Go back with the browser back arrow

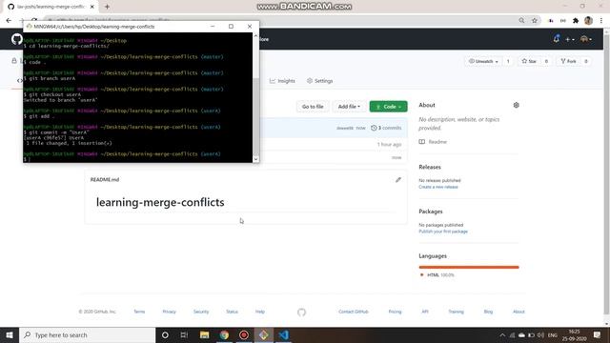(x=9, y=21)
